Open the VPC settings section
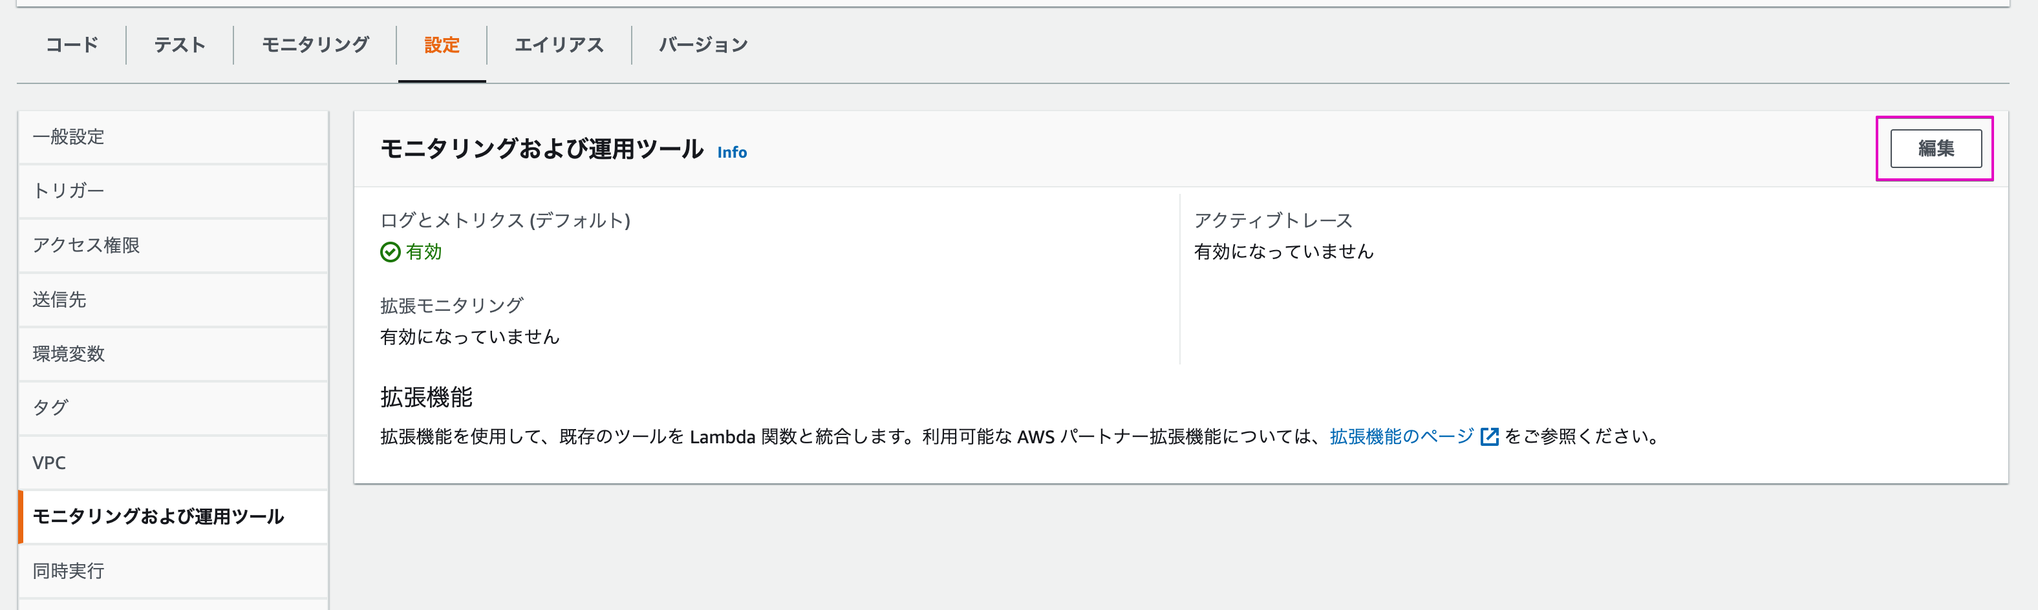This screenshot has height=610, width=2038. pos(49,462)
